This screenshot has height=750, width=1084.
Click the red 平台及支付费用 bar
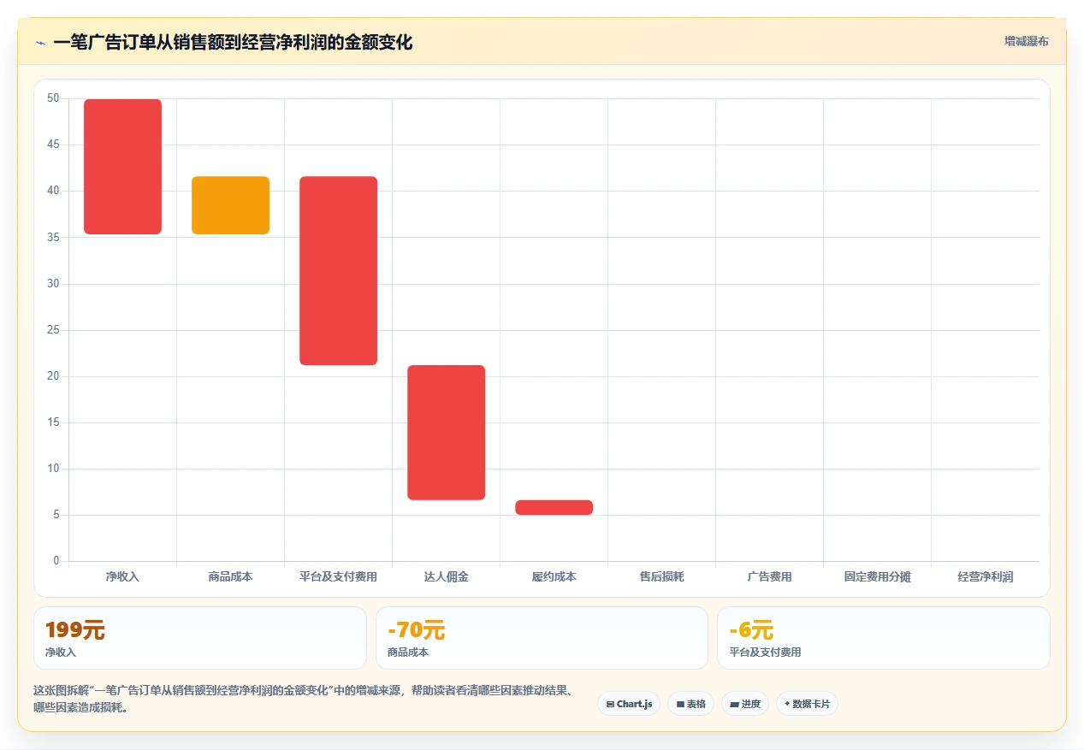[x=338, y=270]
